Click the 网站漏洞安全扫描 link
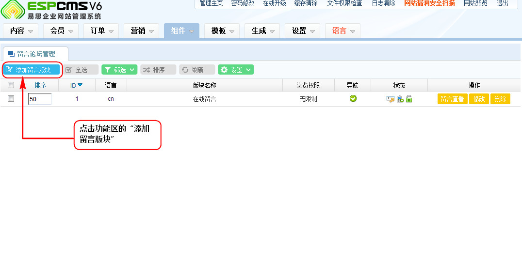This screenshot has width=522, height=278. click(x=429, y=3)
